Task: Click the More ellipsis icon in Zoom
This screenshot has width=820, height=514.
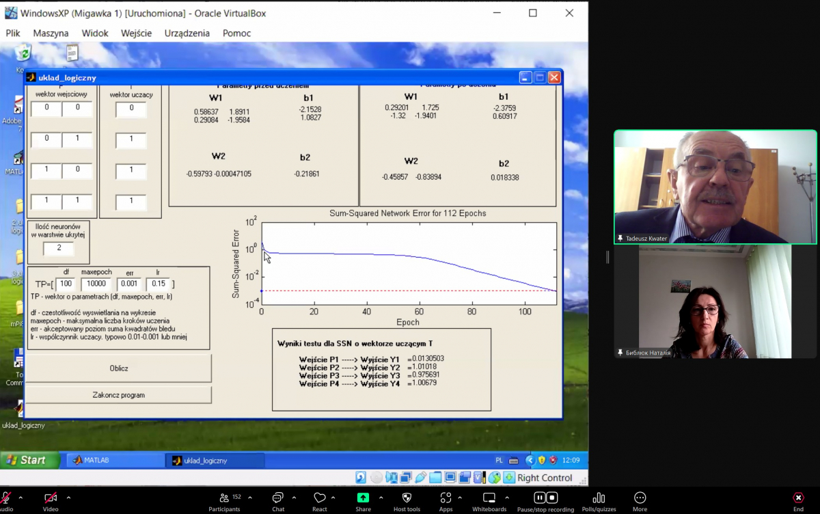Action: (640, 498)
